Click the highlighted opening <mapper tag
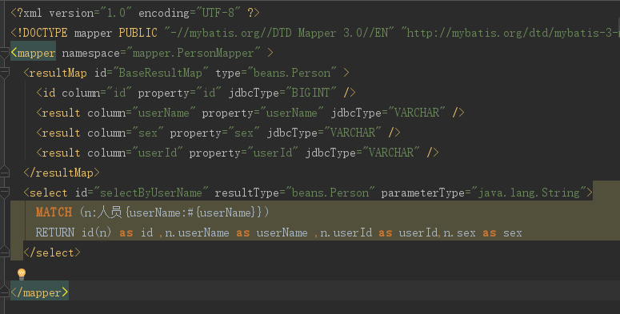Screen dimensions: 620x314 click(34, 53)
